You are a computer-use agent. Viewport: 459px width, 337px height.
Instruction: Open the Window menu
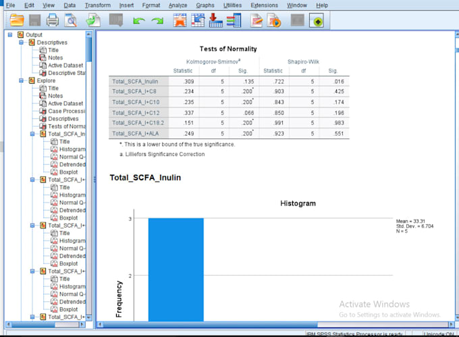coord(297,5)
